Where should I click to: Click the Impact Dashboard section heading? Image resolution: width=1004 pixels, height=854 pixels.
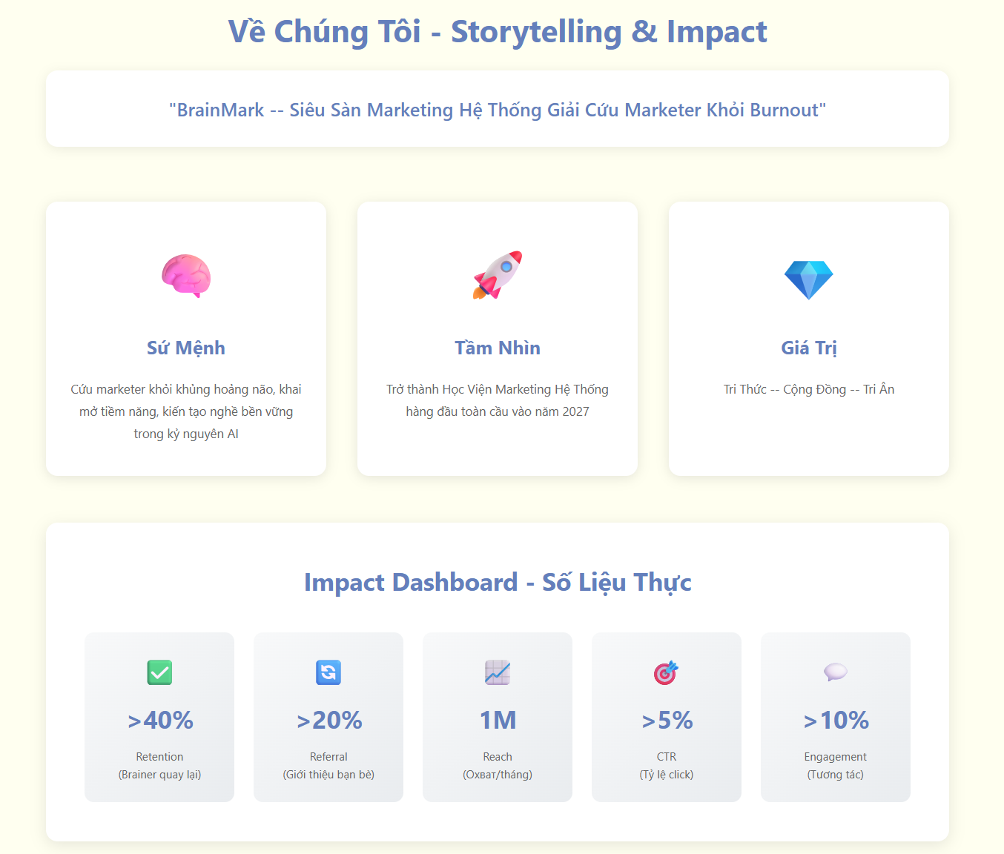pyautogui.click(x=498, y=583)
